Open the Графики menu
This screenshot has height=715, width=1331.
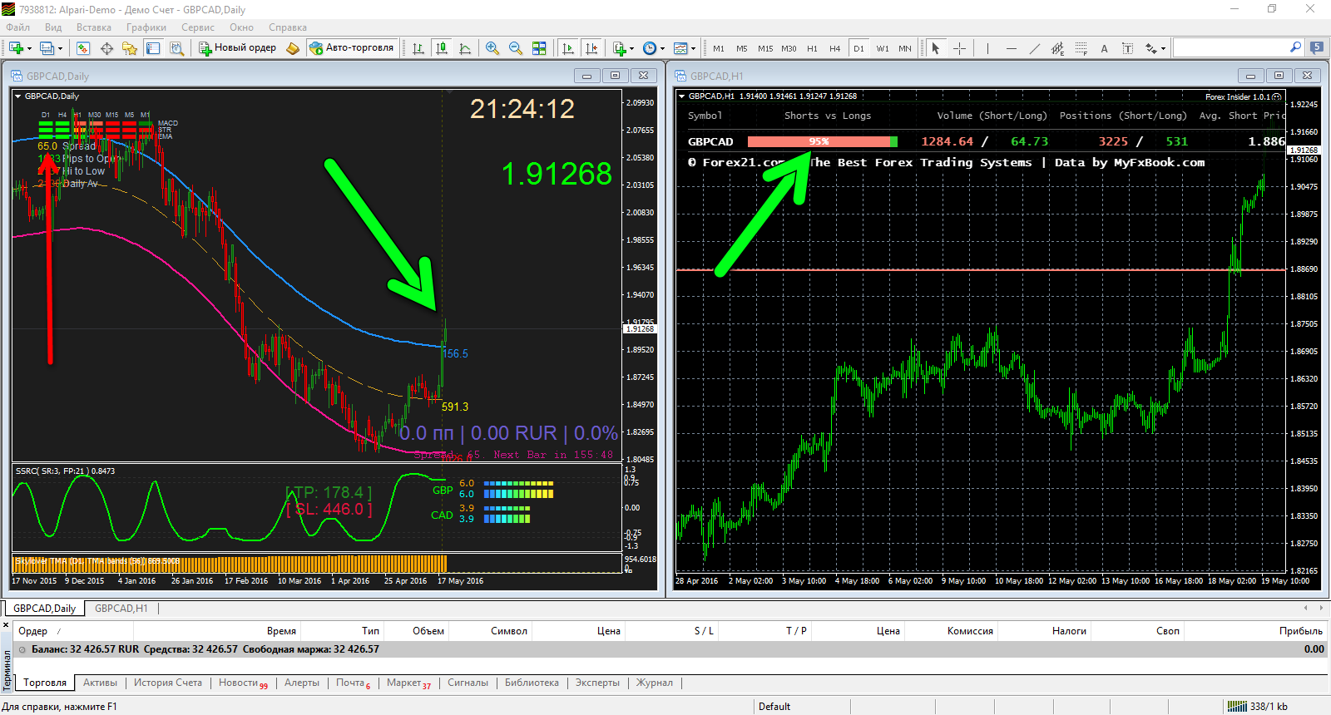pos(146,27)
